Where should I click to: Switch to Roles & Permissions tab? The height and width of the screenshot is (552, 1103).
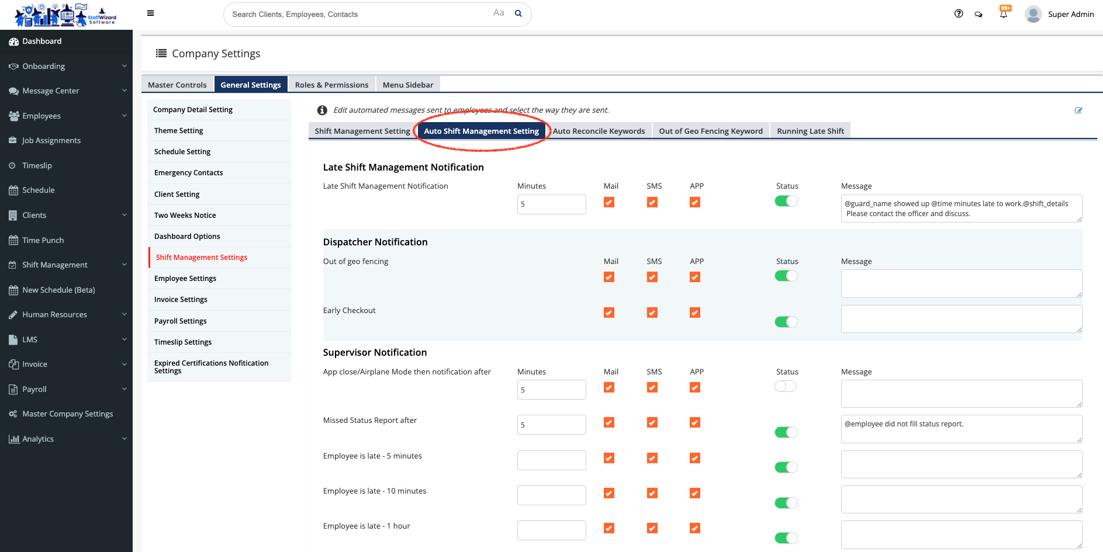331,85
